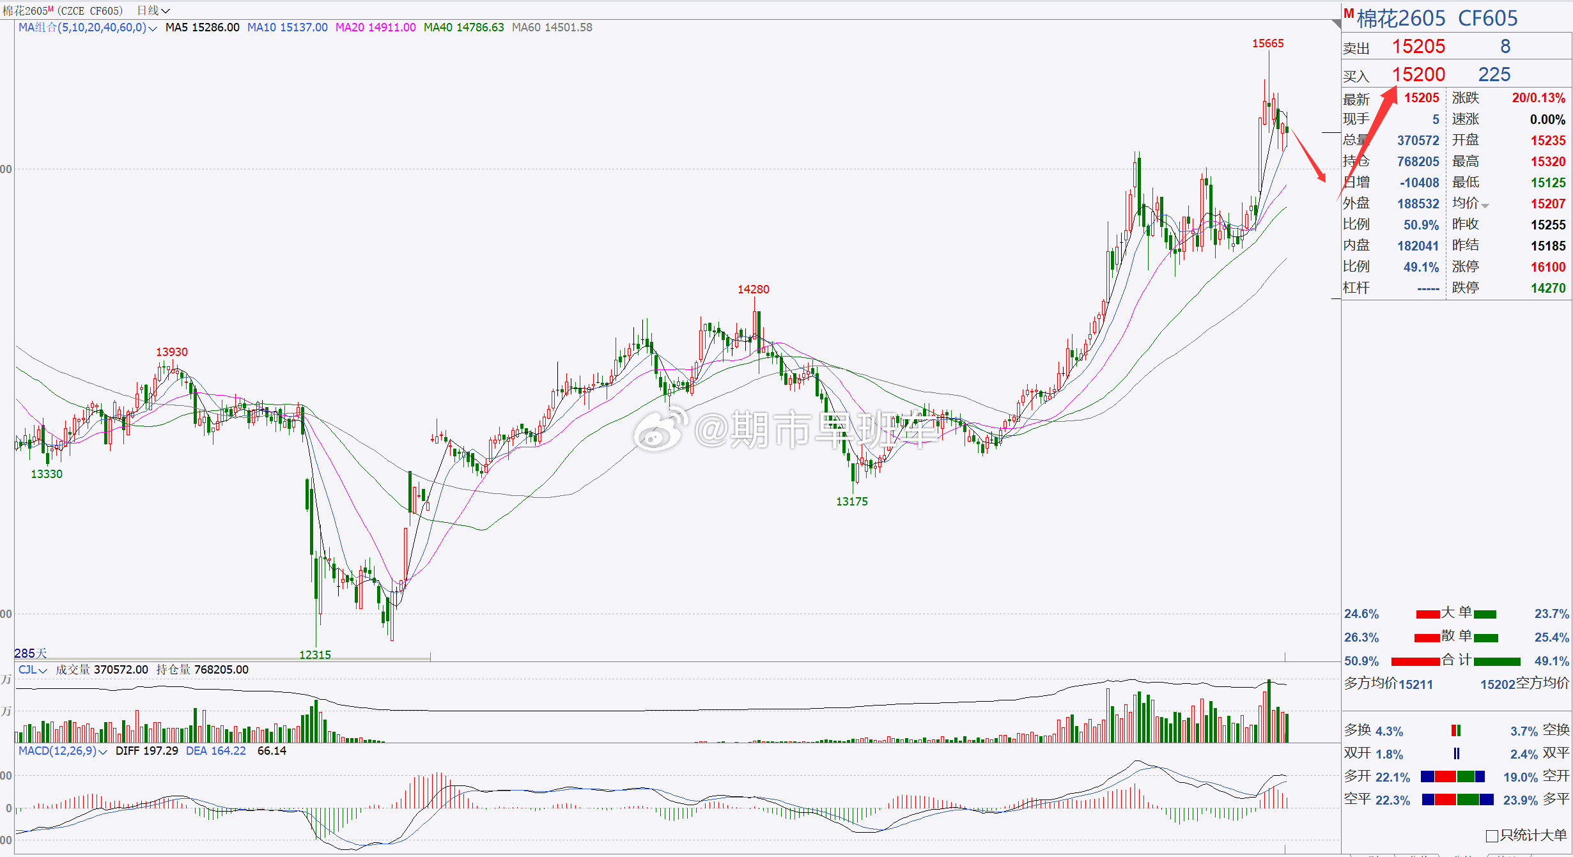Open the 日线 period dropdown

point(153,10)
